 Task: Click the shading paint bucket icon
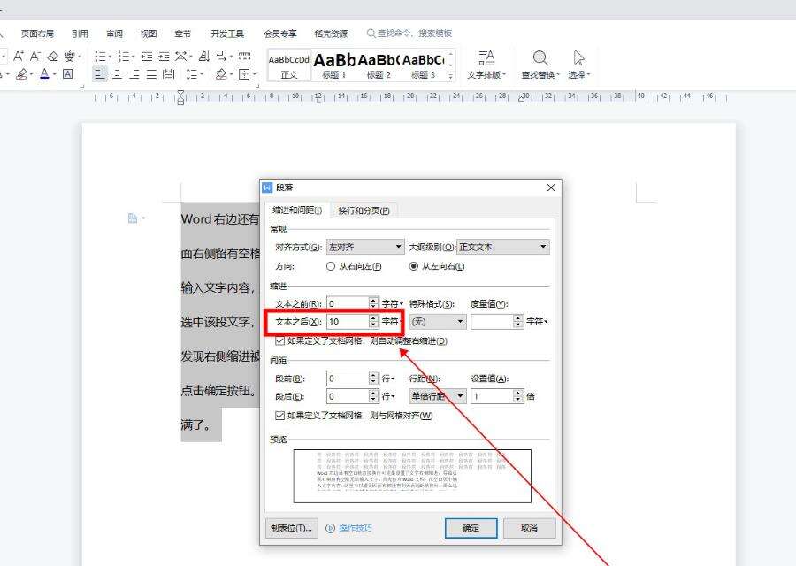click(221, 74)
